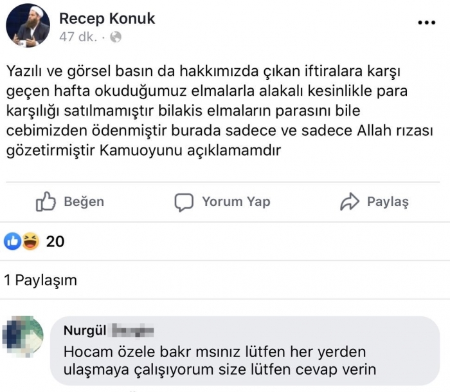Open the three-dot post options menu

click(x=426, y=22)
